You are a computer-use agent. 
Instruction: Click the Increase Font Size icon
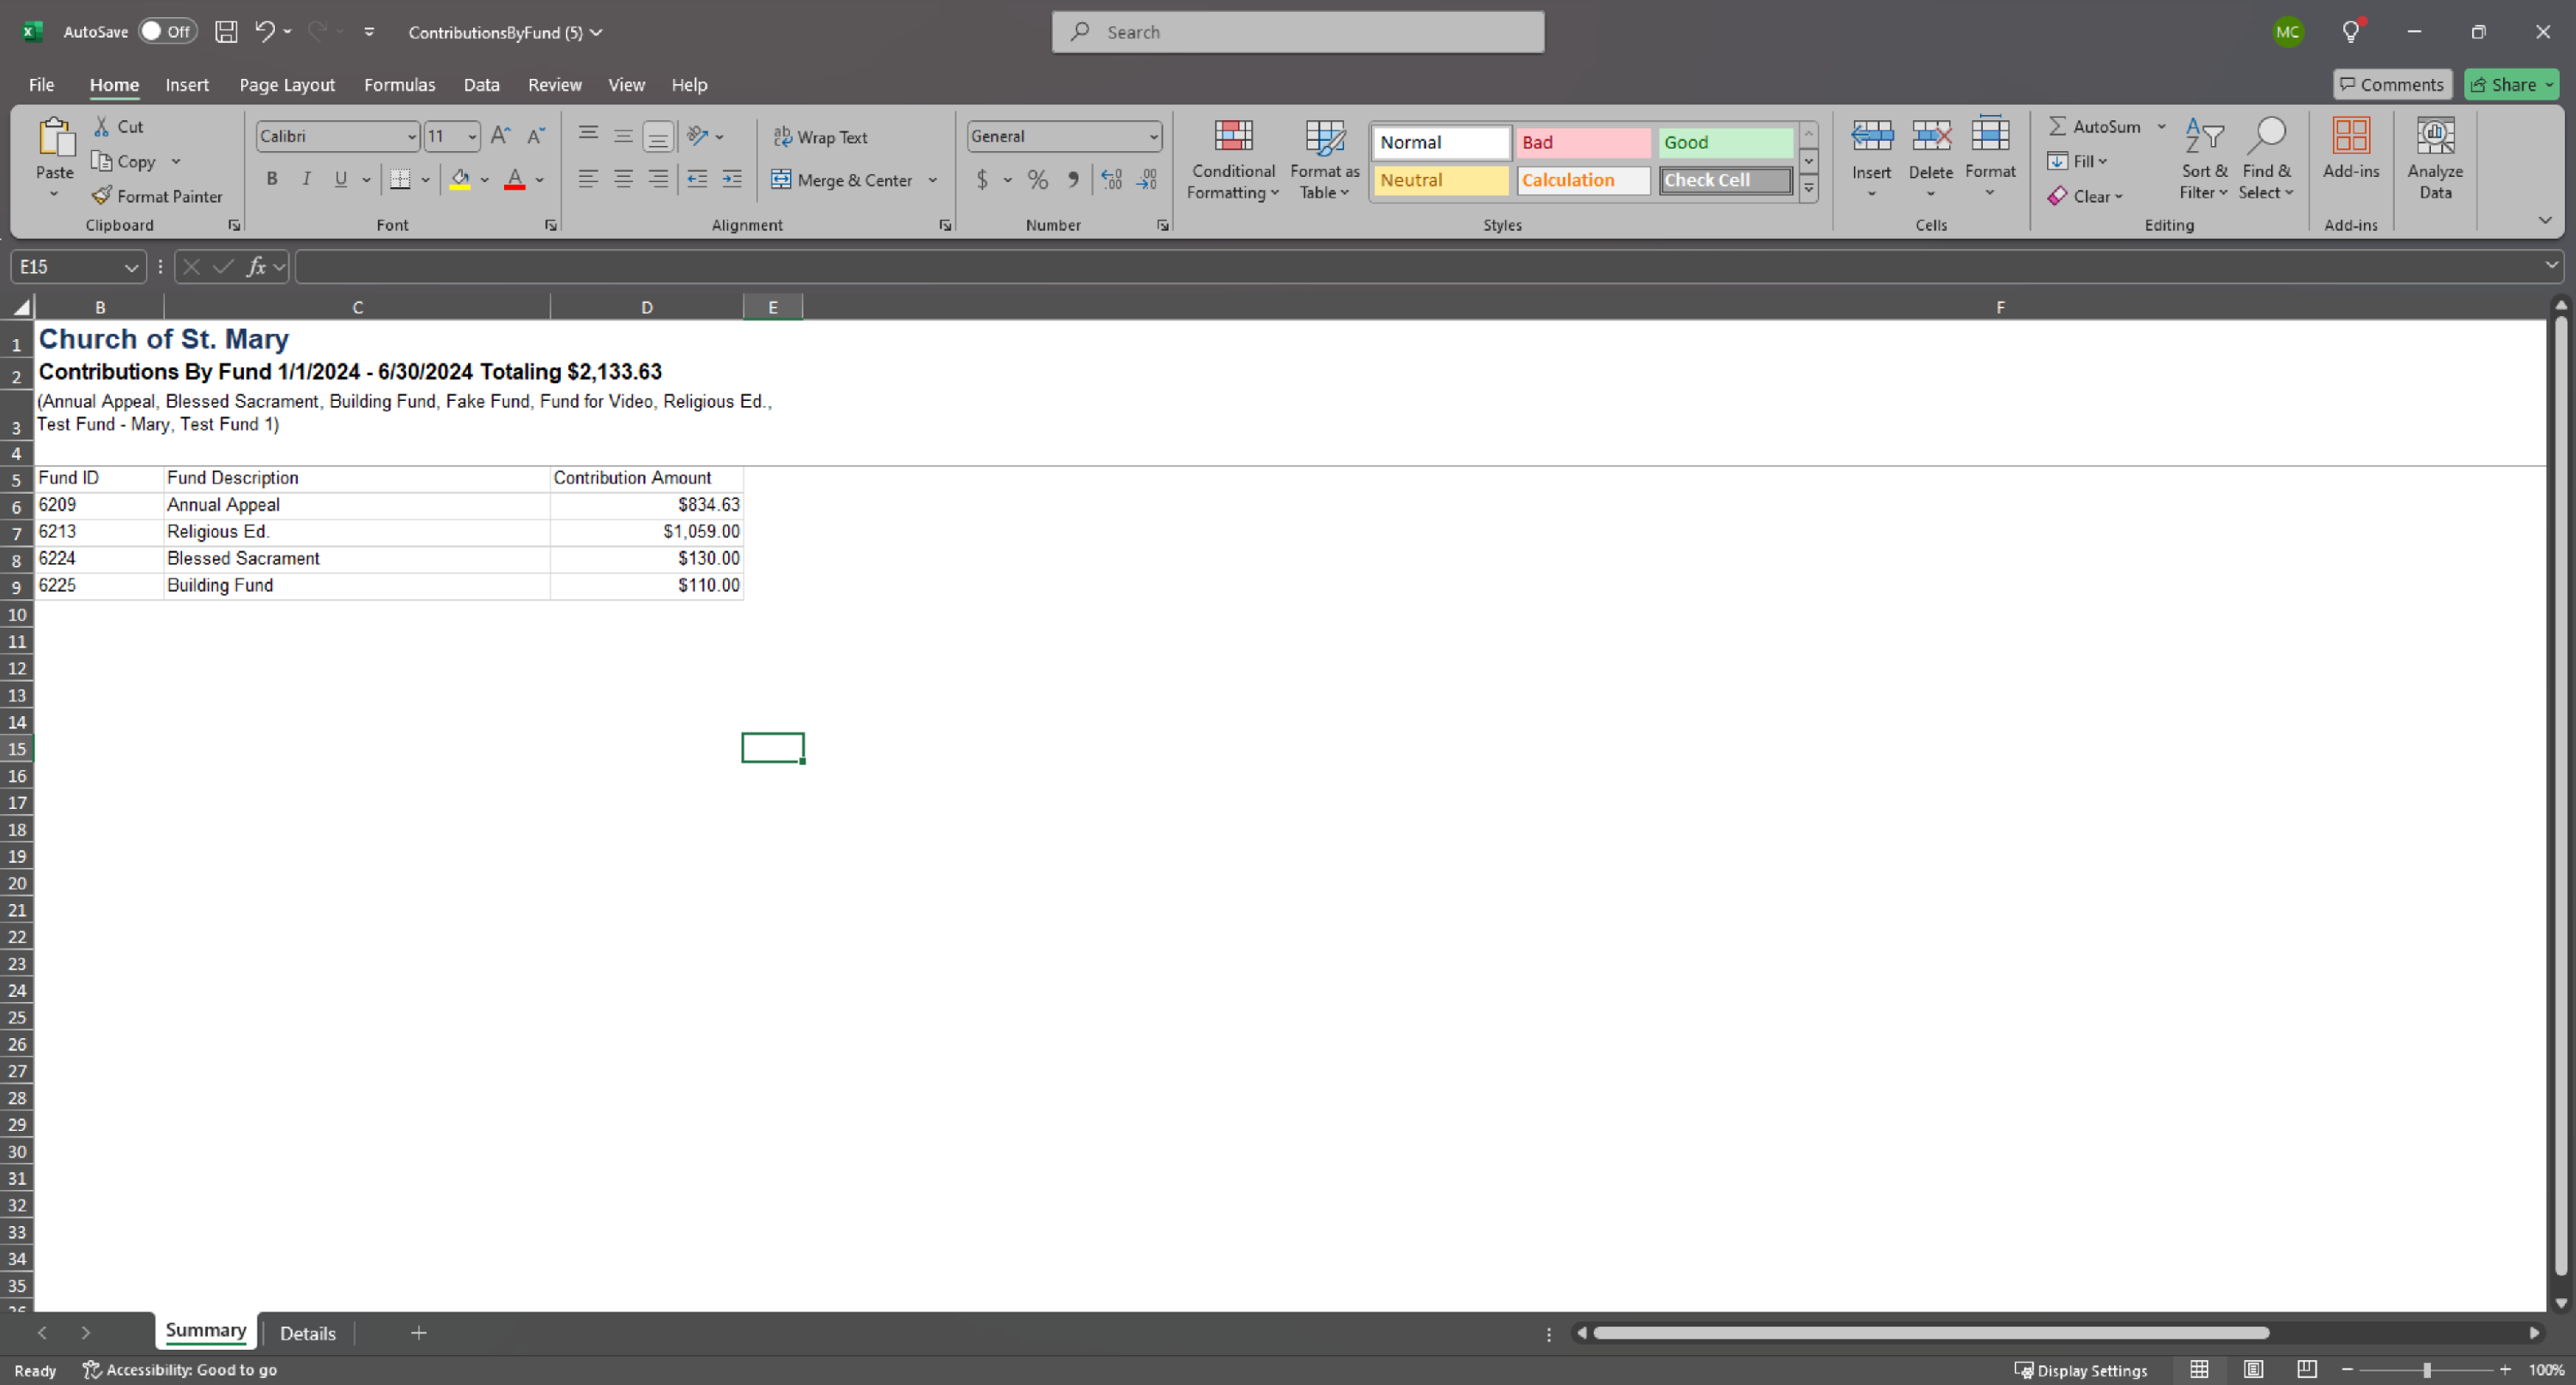coord(501,135)
